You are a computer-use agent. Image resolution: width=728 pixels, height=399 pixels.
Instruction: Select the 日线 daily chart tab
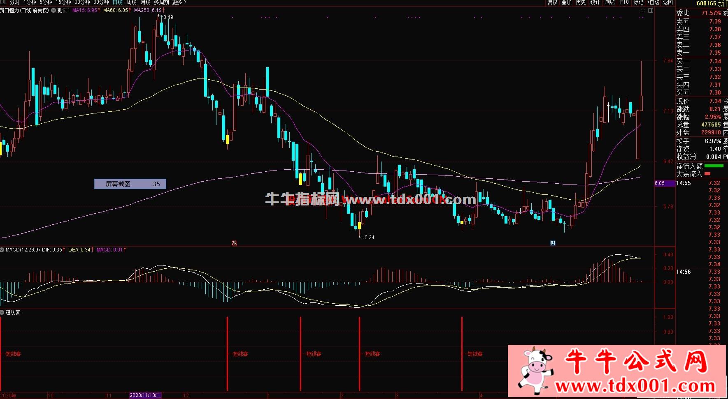click(x=118, y=2)
